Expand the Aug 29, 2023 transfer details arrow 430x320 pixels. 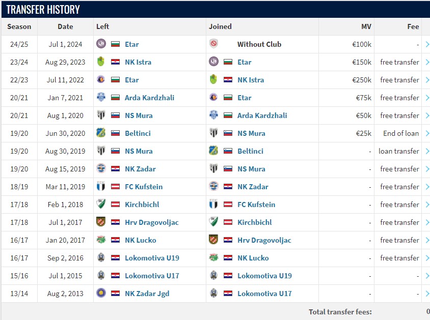click(x=427, y=62)
